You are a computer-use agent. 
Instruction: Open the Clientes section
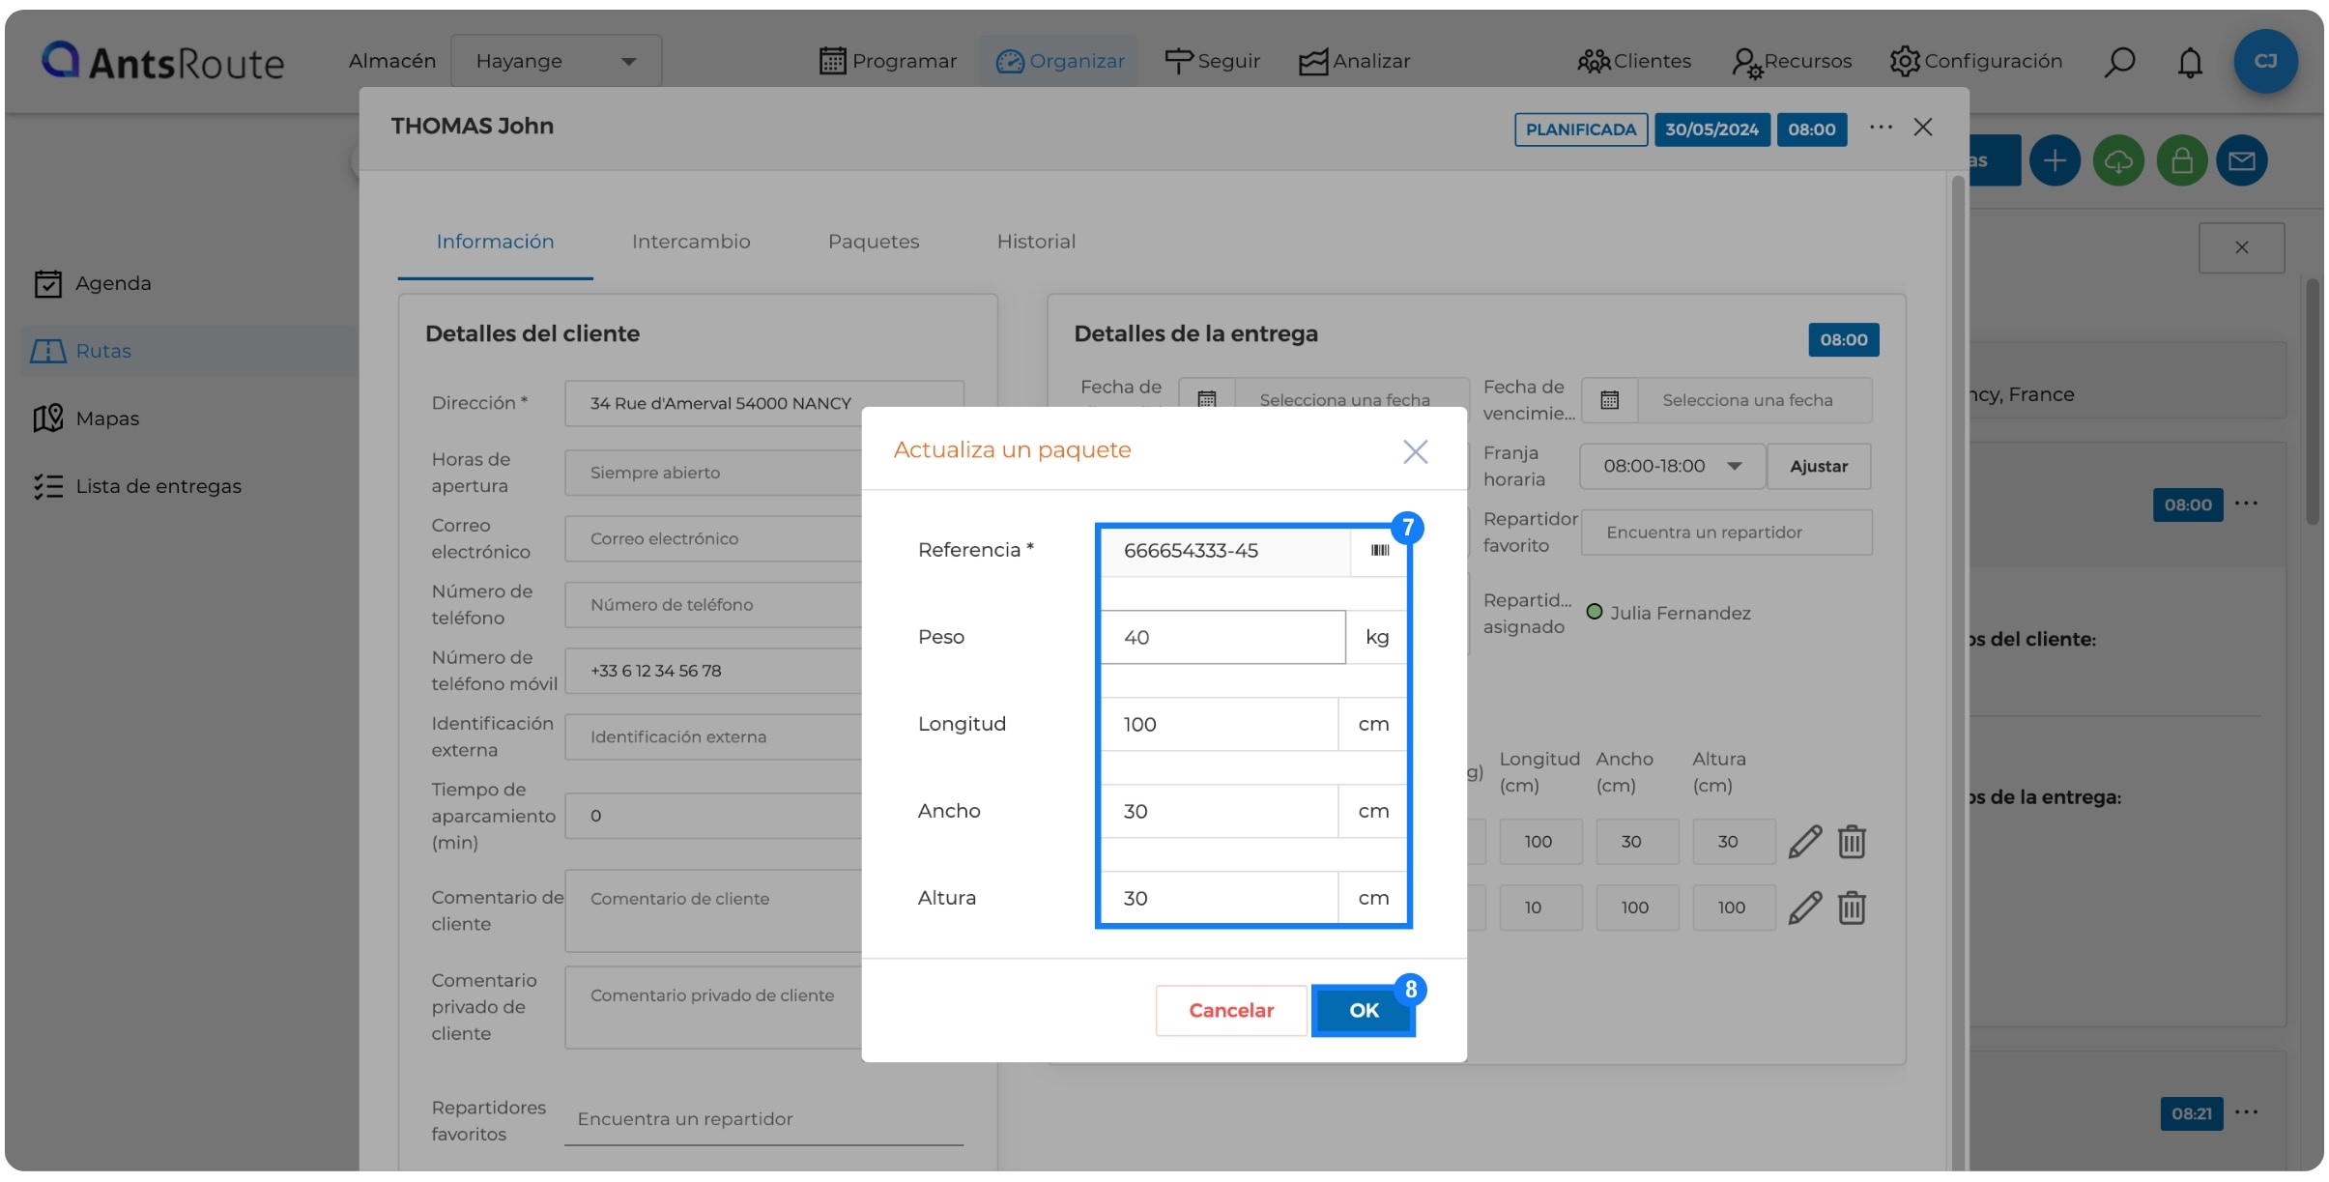[1634, 61]
